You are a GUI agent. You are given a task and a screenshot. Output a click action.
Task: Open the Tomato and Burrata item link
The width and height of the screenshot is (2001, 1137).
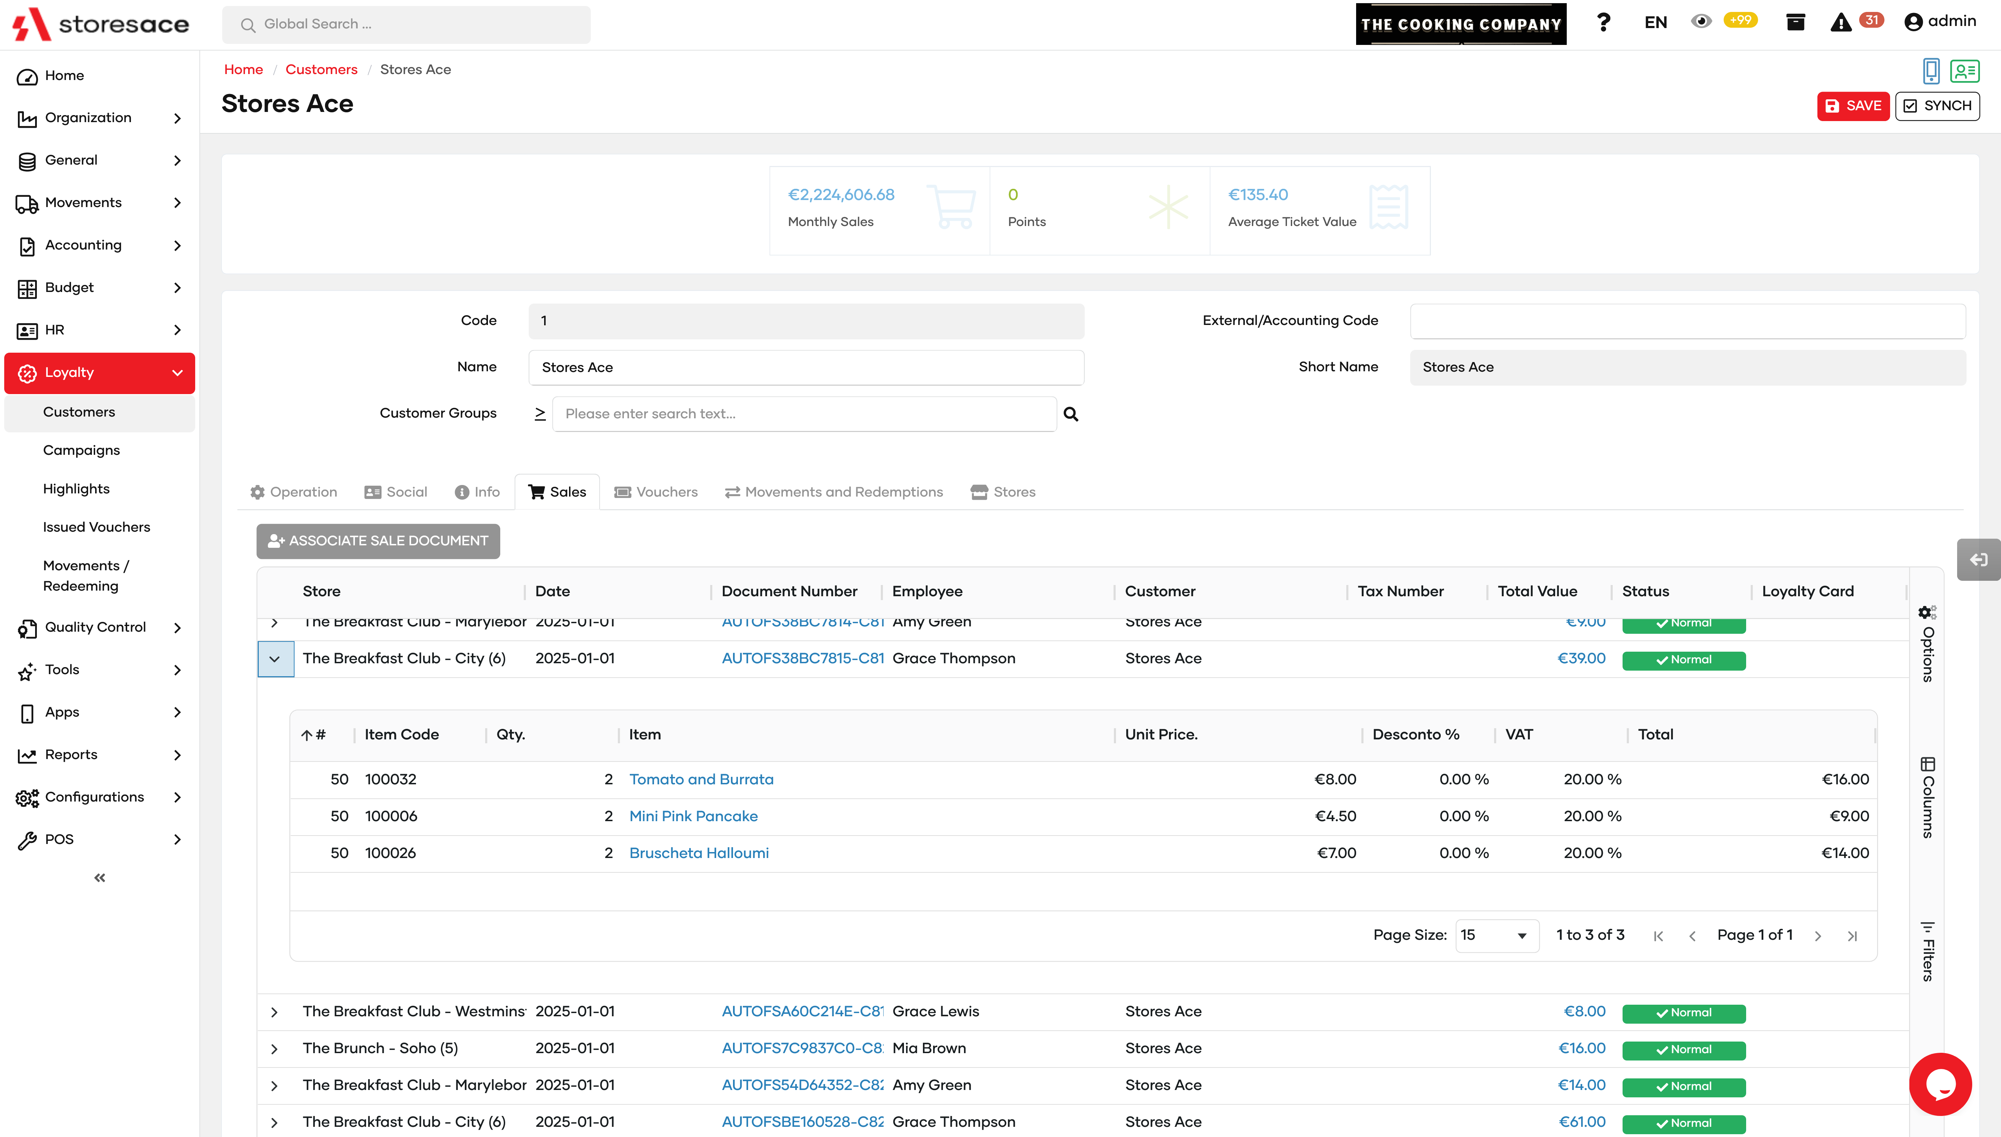point(701,779)
